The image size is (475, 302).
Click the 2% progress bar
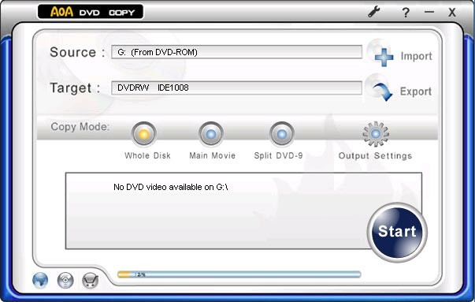[239, 274]
